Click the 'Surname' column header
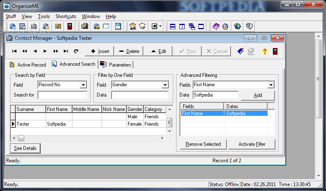 click(x=30, y=109)
